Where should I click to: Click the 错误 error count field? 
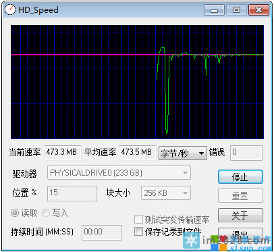(x=246, y=153)
